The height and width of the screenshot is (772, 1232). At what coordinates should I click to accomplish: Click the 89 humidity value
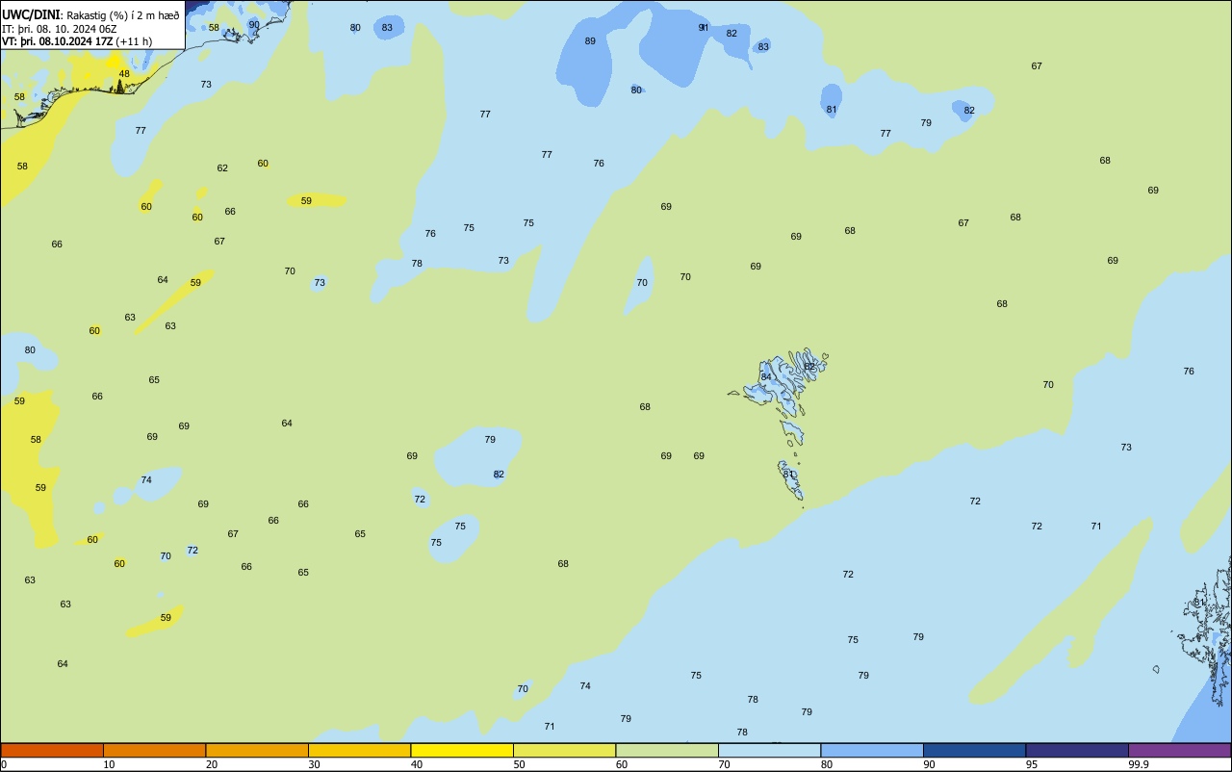tap(590, 41)
